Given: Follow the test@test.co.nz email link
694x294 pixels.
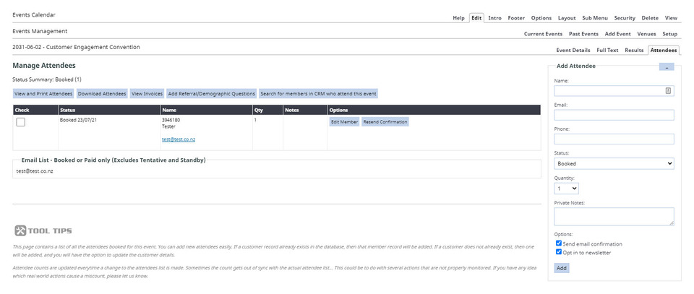Looking at the screenshot, I should point(179,139).
